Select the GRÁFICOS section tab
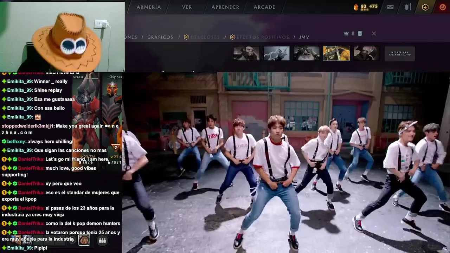Viewport: 450px width, 253px height. coord(160,37)
